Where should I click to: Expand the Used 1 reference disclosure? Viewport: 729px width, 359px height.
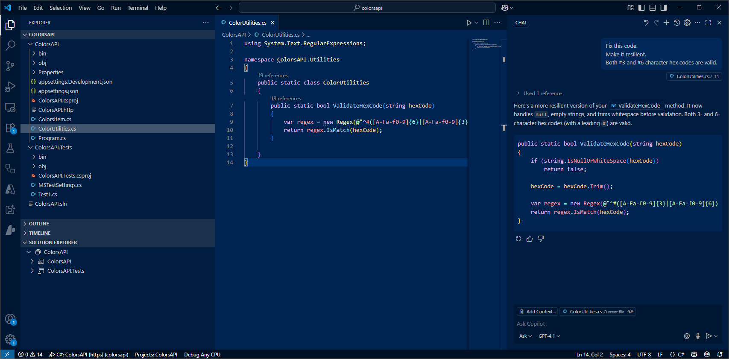tap(539, 93)
